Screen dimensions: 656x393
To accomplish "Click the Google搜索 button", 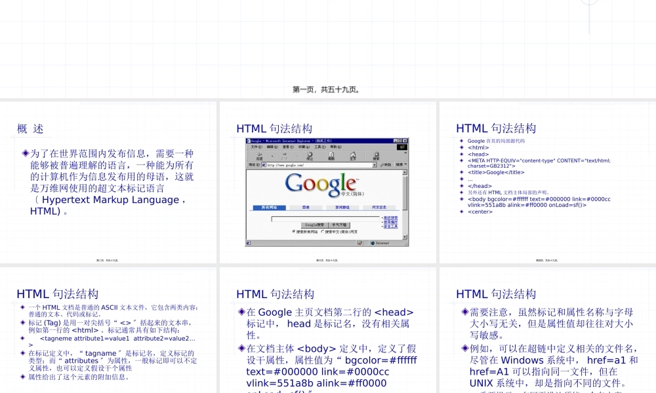I will (x=315, y=225).
